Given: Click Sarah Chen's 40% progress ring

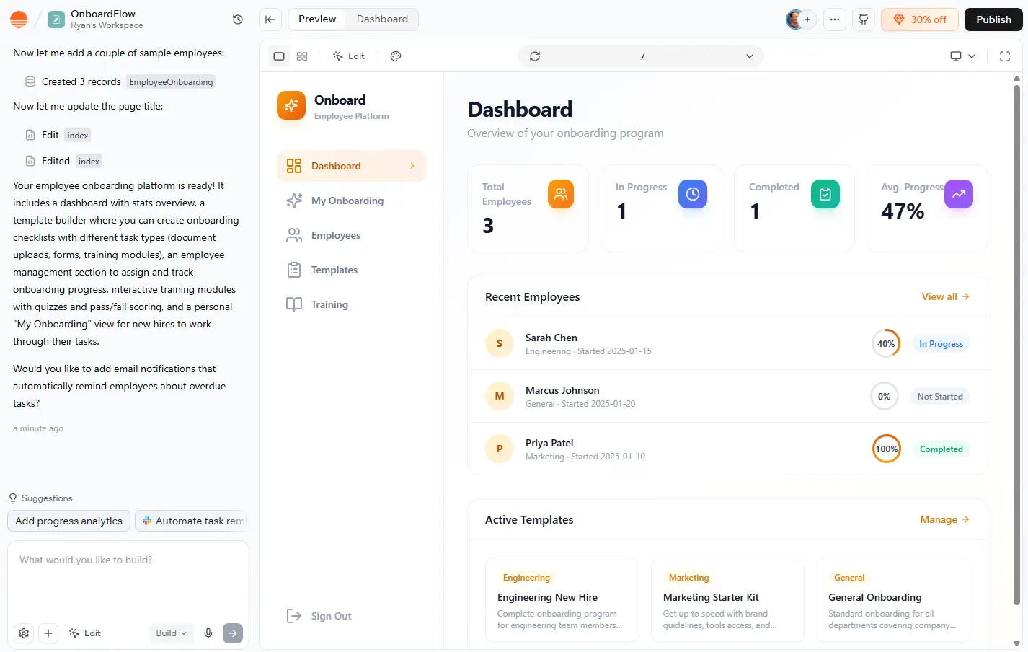Looking at the screenshot, I should [886, 343].
